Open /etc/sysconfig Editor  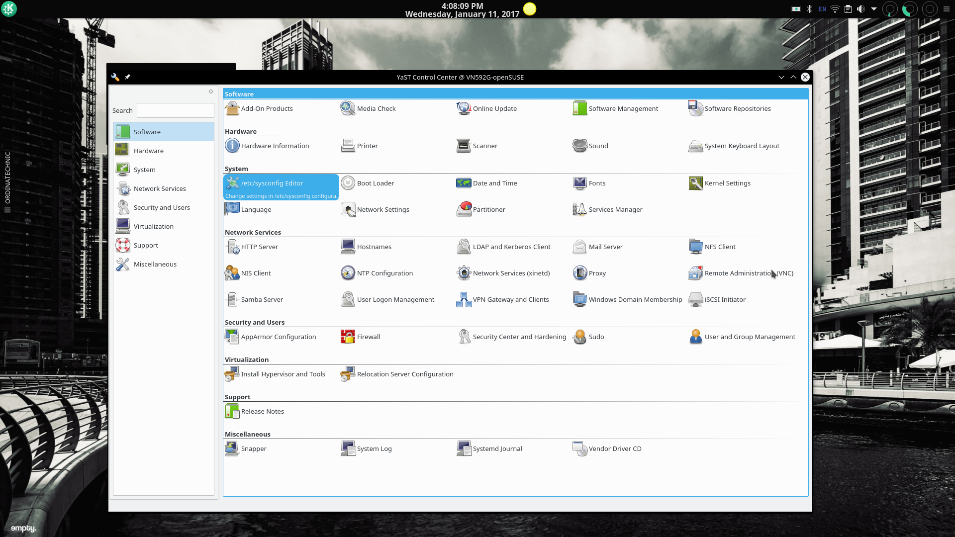(x=281, y=187)
